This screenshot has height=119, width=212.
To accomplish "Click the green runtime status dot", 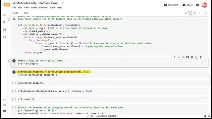I will tap(205, 116).
